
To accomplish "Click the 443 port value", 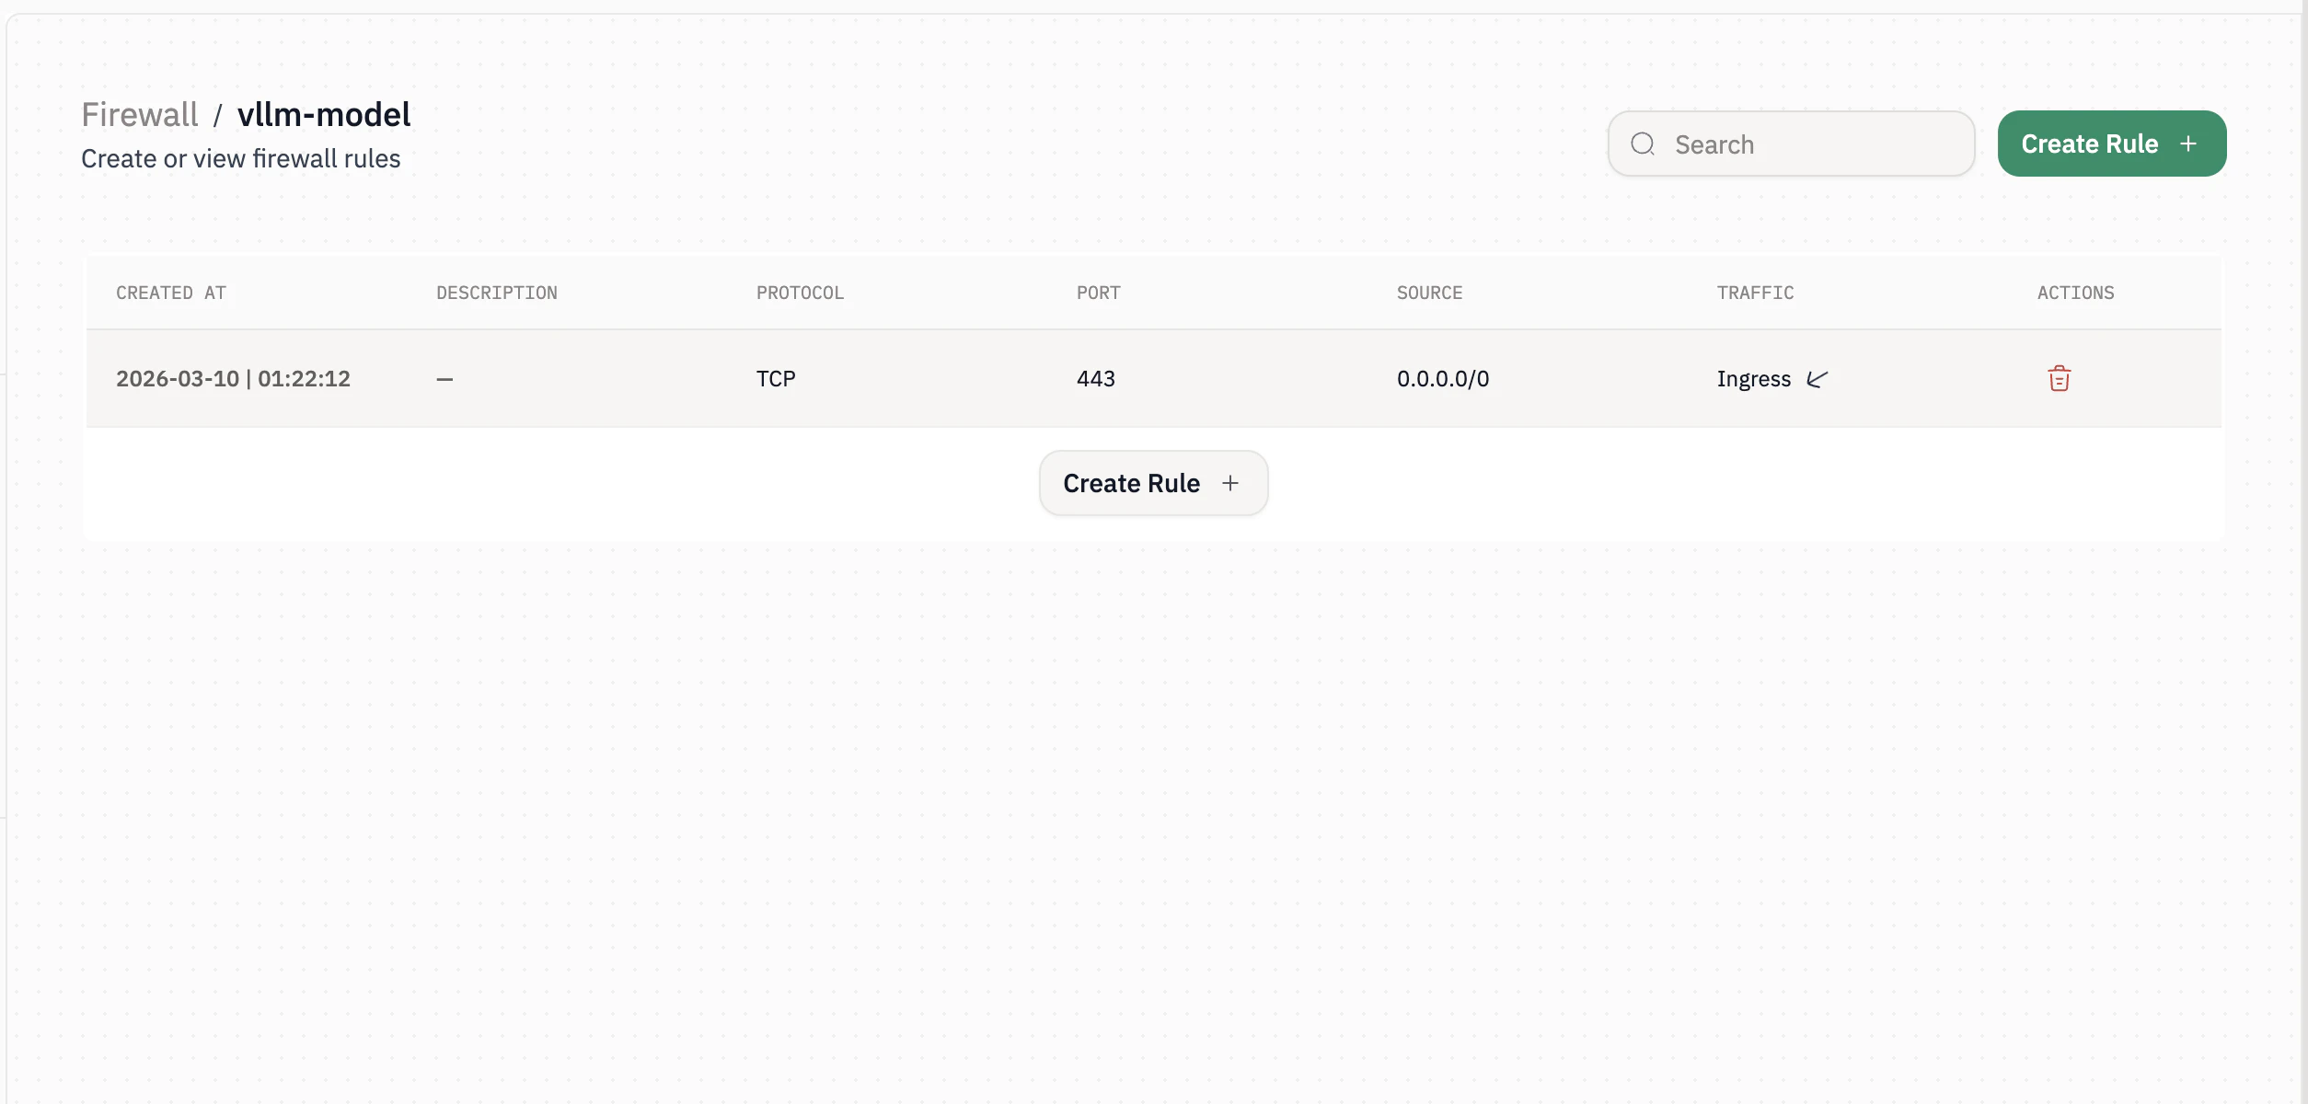I will [x=1095, y=379].
